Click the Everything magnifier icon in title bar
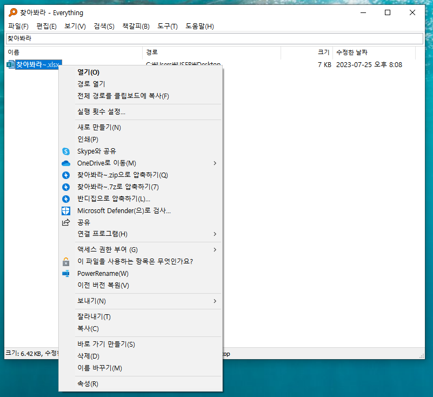This screenshot has width=433, height=397. 12,12
